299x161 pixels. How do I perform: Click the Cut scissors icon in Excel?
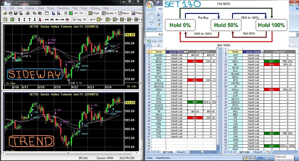(159, 15)
